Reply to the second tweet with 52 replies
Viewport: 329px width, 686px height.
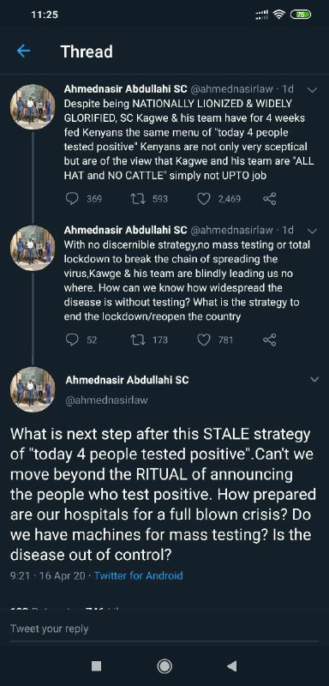[72, 340]
